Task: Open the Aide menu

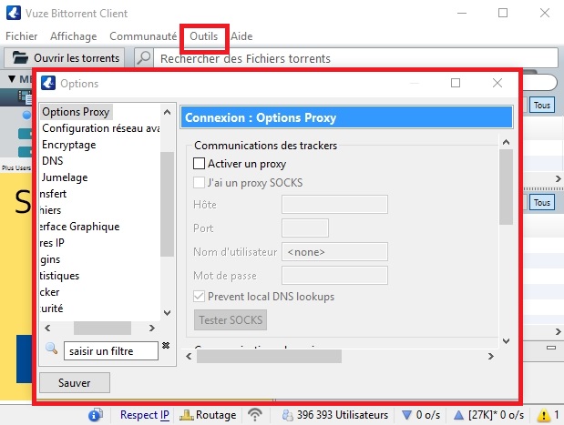Action: pos(241,36)
